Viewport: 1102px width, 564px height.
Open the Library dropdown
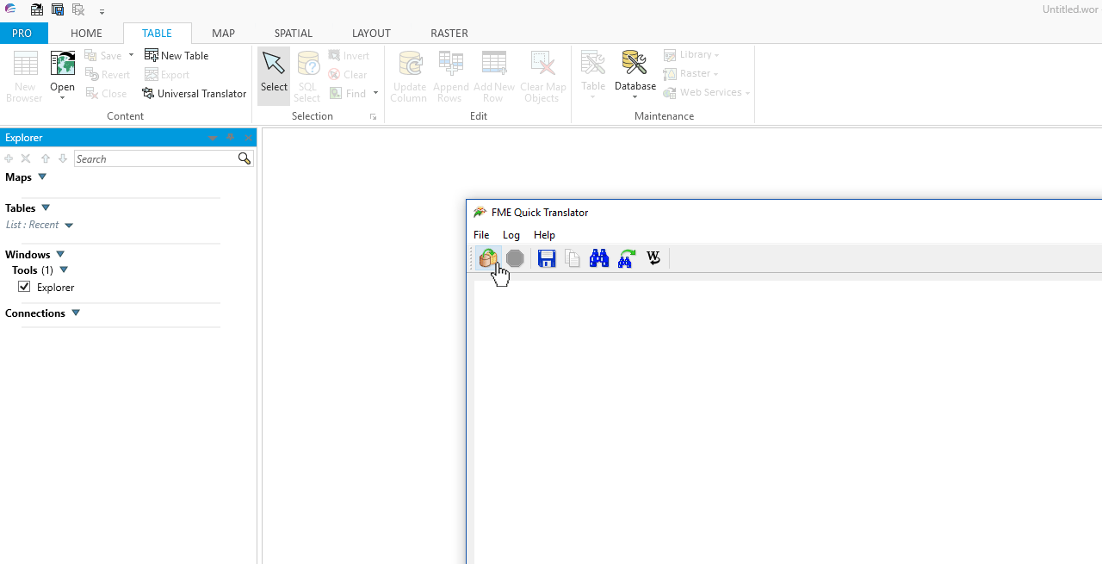(x=691, y=55)
